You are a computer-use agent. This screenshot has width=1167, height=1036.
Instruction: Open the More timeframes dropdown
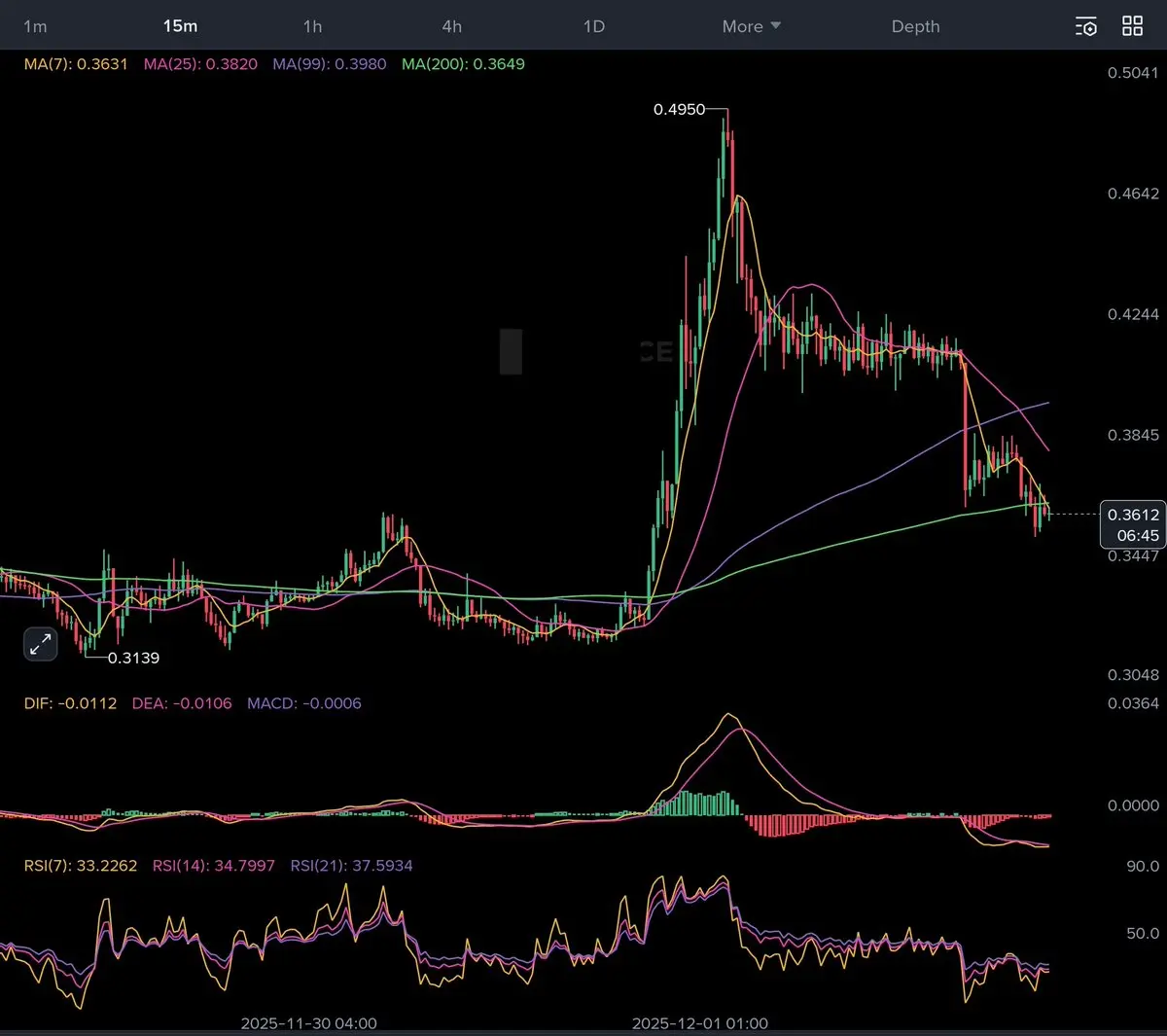(752, 26)
